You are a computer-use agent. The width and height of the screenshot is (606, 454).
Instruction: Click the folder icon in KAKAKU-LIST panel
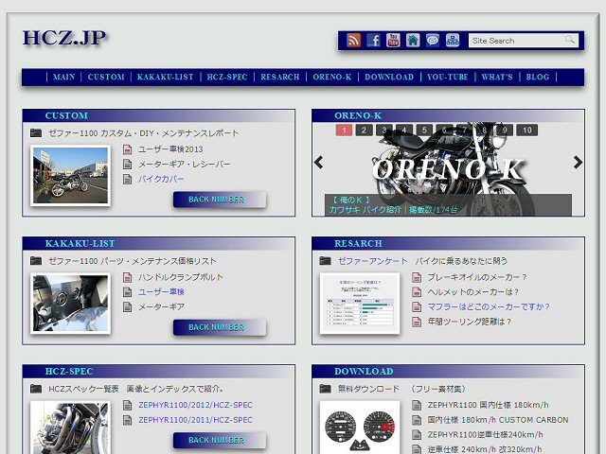36,261
